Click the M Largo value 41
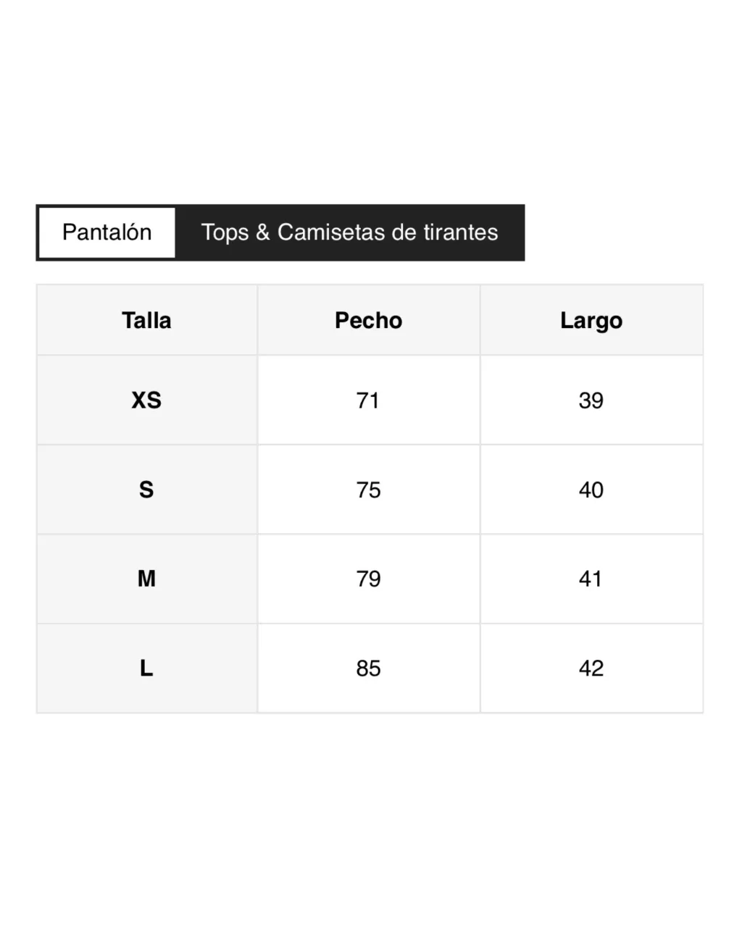Viewport: 742px width, 927px height. pyautogui.click(x=591, y=579)
